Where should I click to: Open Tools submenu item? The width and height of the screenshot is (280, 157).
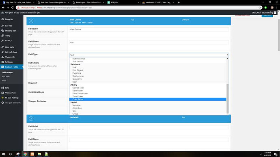click(4, 81)
